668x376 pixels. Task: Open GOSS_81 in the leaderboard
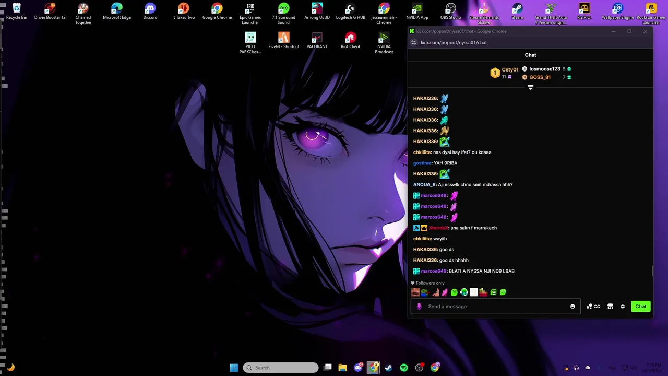click(540, 77)
